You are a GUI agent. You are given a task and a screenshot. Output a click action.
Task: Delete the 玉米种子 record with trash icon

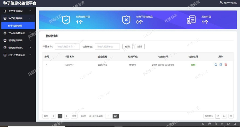[226, 65]
